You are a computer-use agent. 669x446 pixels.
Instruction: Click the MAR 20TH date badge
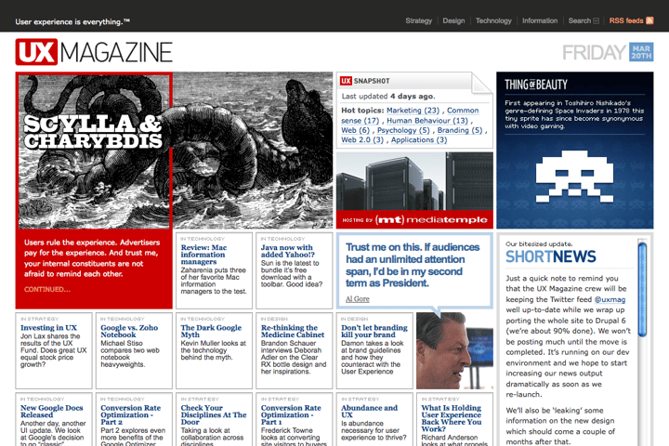pos(641,52)
